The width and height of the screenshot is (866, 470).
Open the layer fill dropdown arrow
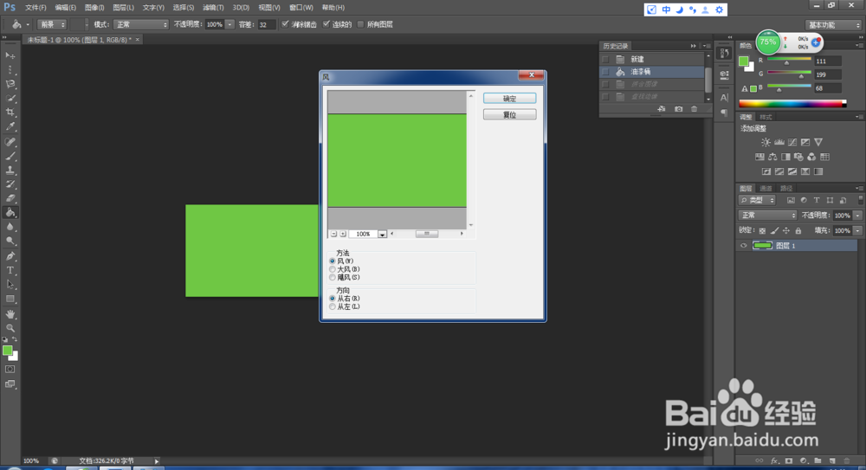point(857,231)
